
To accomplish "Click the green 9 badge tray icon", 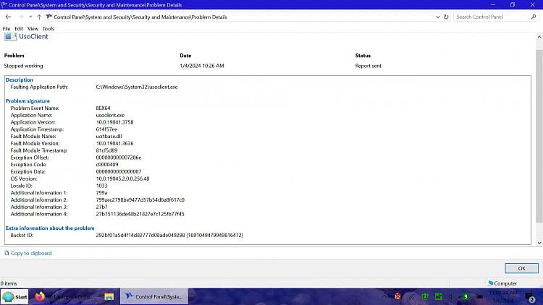I will point(466,296).
